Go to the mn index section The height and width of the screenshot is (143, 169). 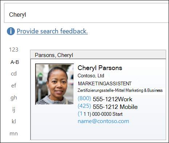click(14, 134)
